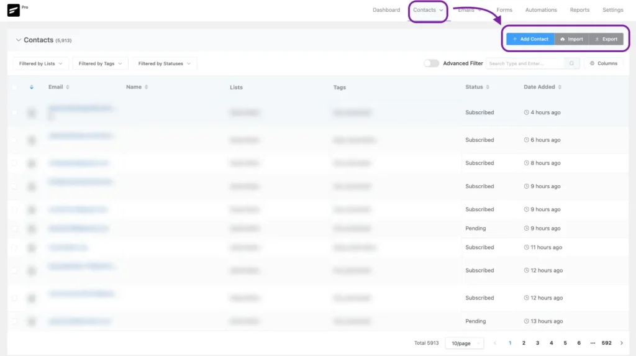Jump to last page 592
This screenshot has width=636, height=356.
[x=606, y=343]
